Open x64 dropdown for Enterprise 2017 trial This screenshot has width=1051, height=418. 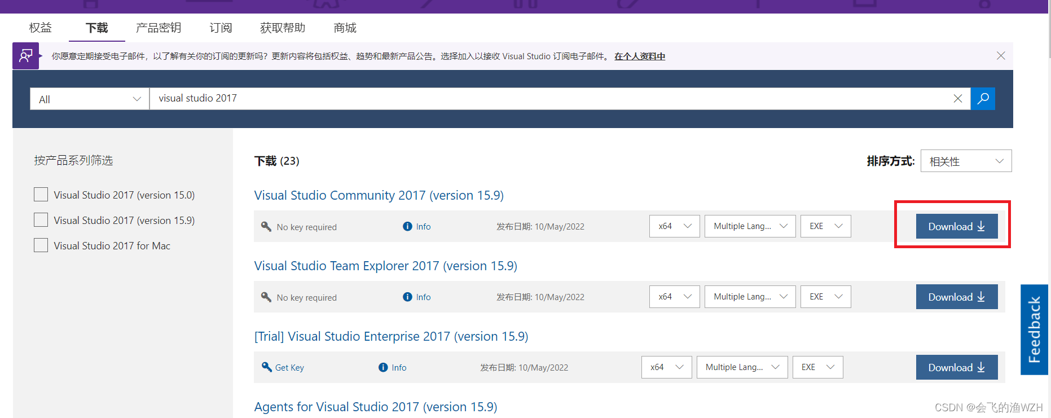tap(666, 367)
